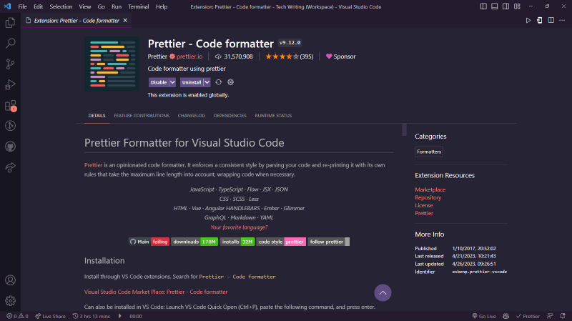This screenshot has height=321, width=572.
Task: Toggle the secondary side bar layout icon
Action: tap(506, 6)
